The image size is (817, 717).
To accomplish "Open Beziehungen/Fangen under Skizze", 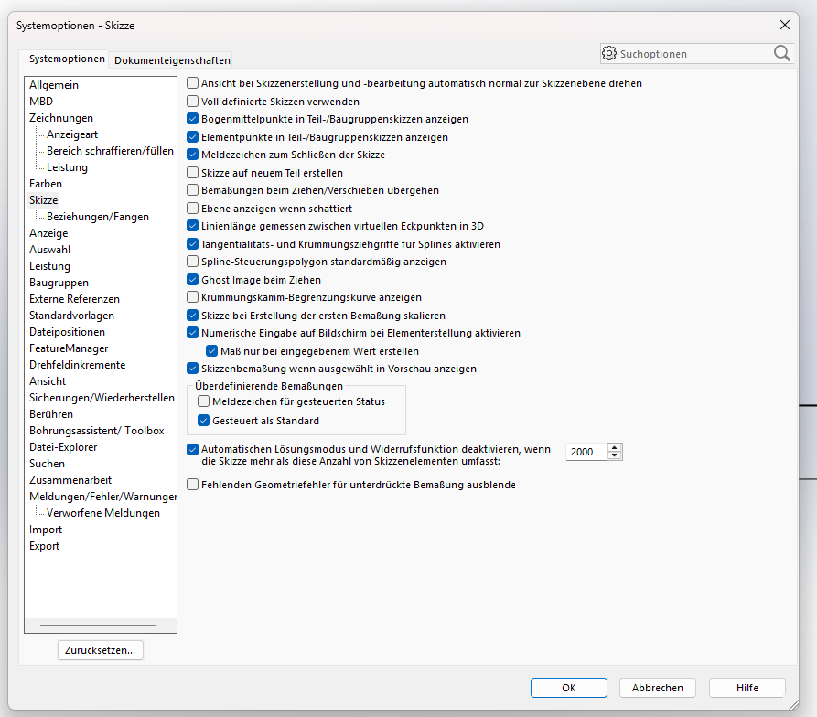I will [97, 217].
